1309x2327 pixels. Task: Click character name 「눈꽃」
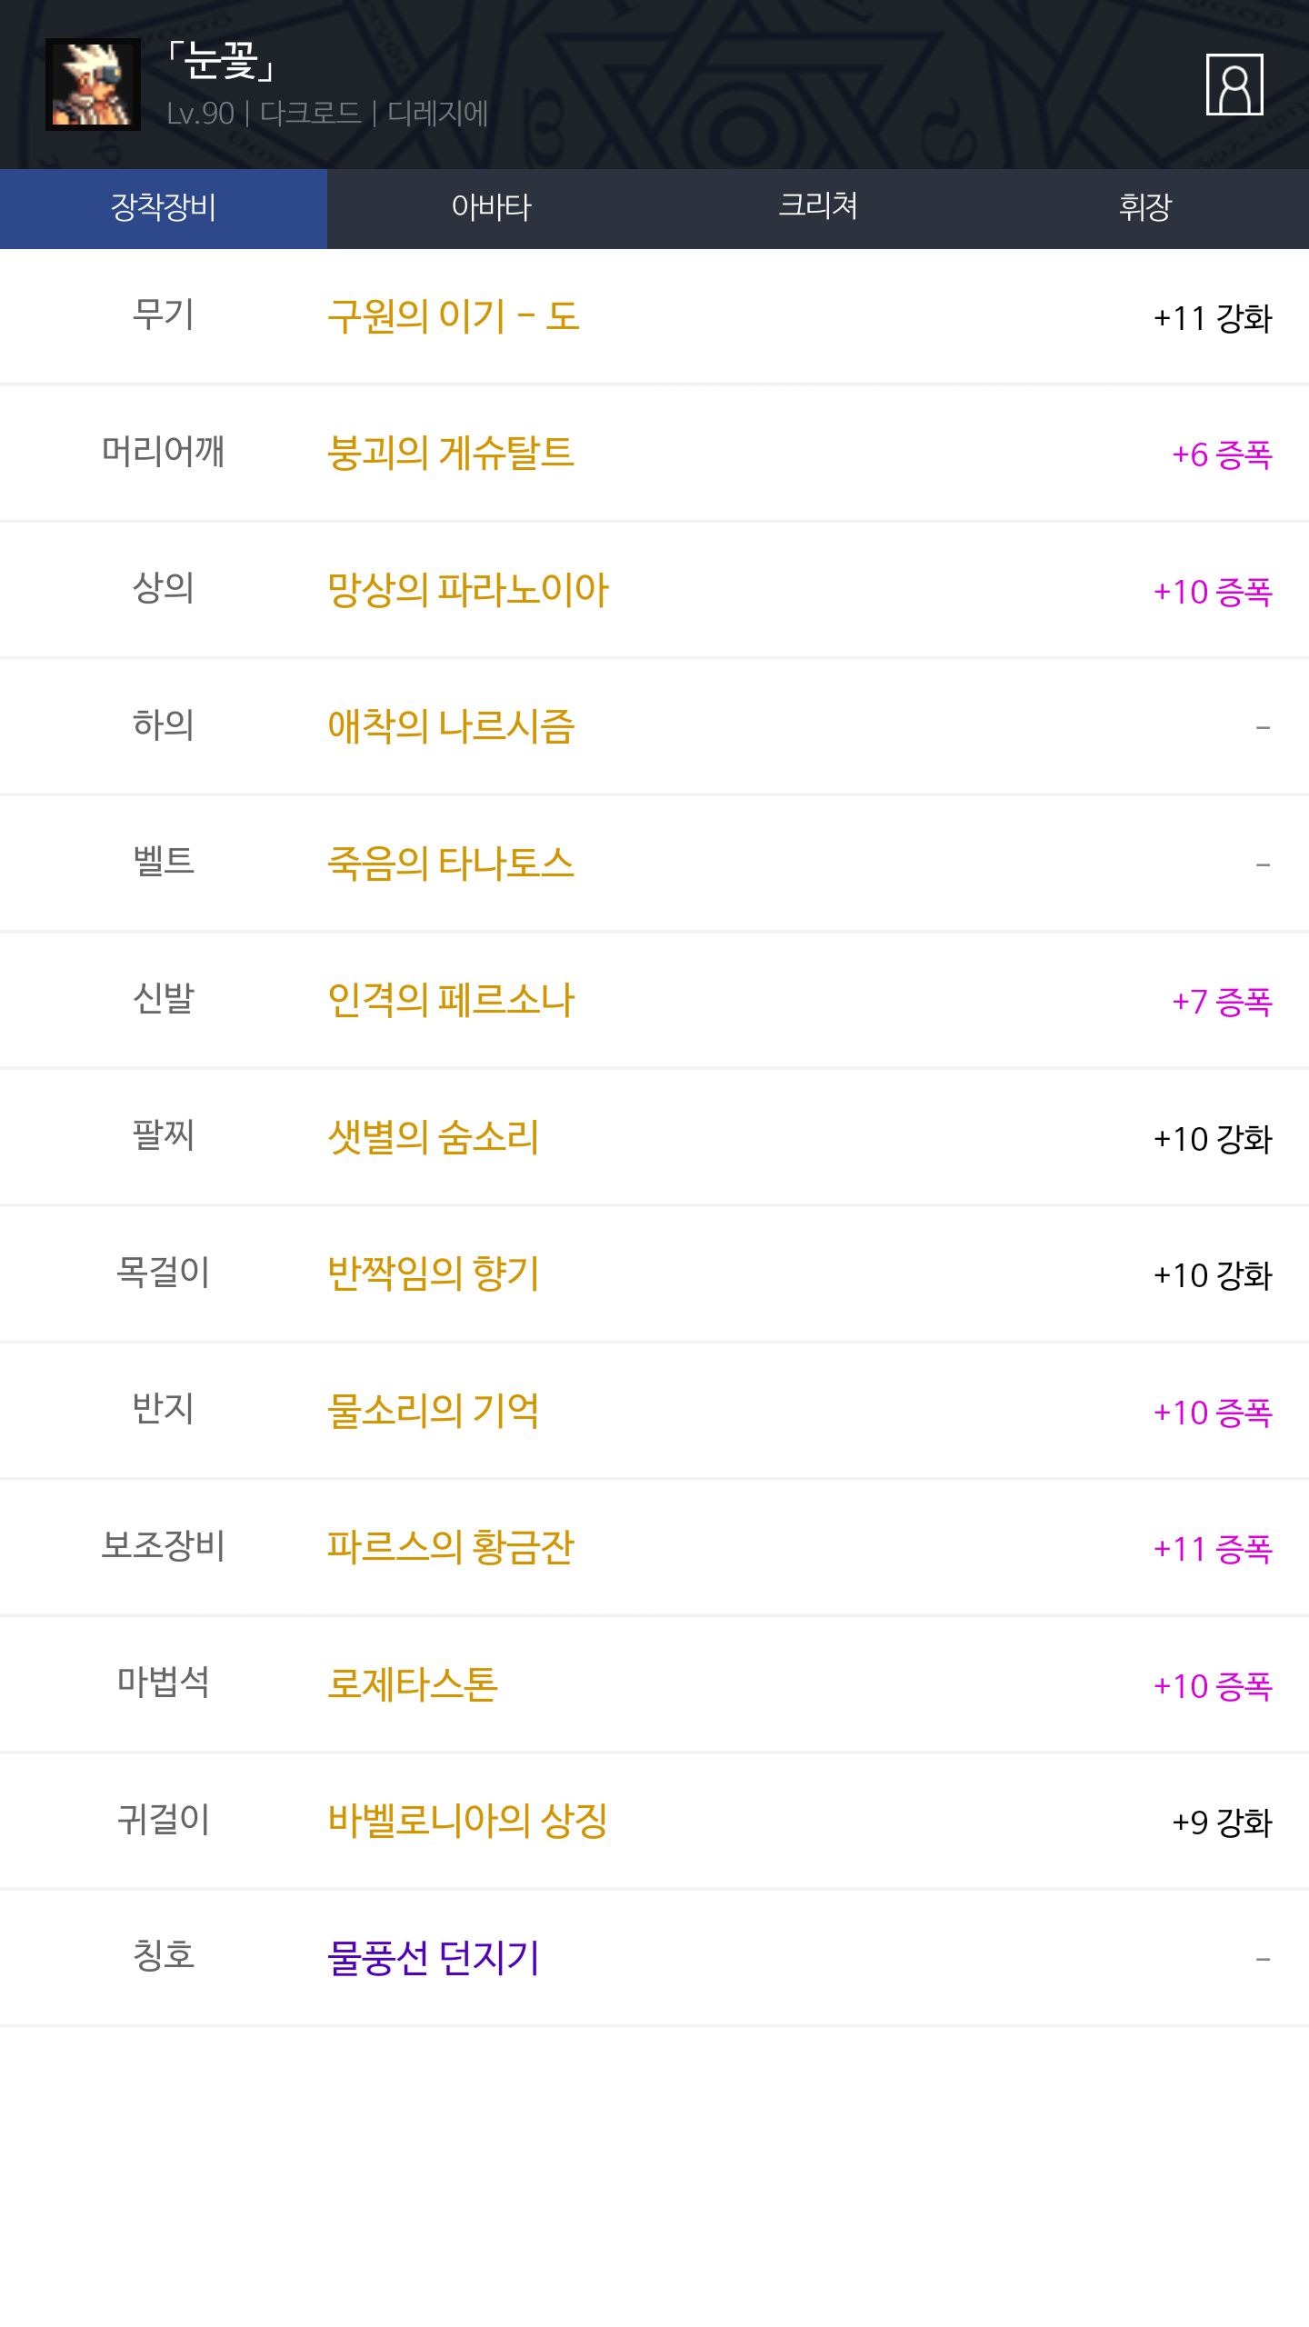(x=221, y=62)
